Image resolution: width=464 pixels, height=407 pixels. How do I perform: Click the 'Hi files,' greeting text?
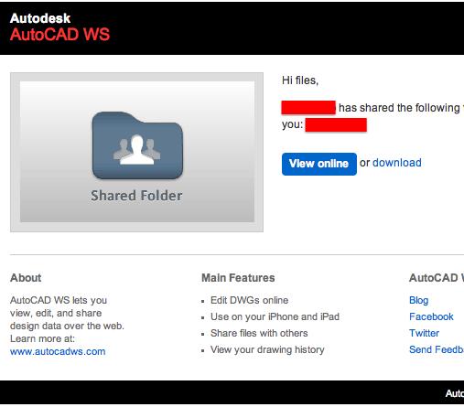point(300,80)
